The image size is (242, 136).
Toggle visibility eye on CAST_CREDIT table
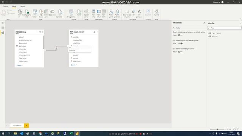tap(94, 32)
